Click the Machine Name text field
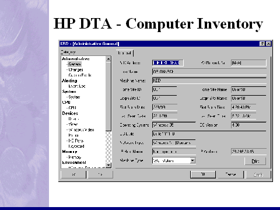The width and height of the screenshot is (280, 210). pos(209,80)
